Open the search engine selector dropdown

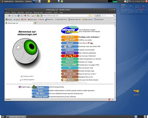click(98, 16)
